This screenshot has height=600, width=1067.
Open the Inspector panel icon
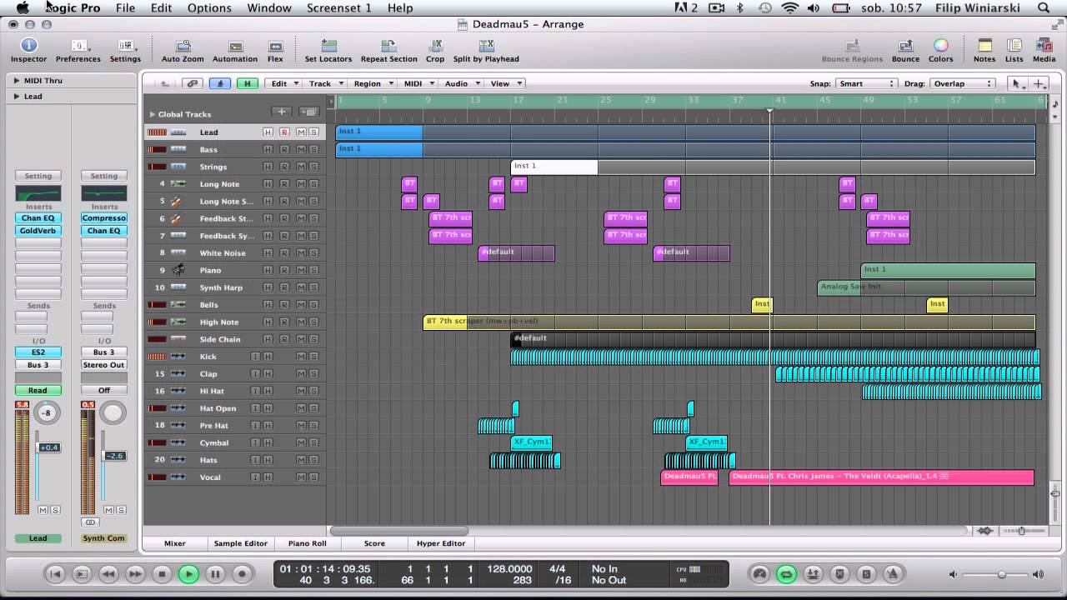(28, 46)
